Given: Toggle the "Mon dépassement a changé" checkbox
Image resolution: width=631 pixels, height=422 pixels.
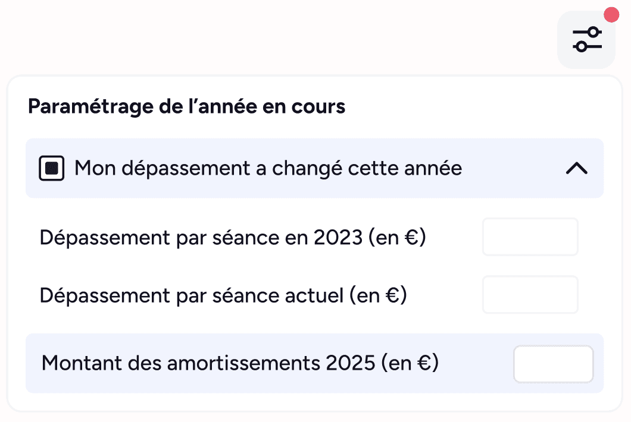Looking at the screenshot, I should (51, 169).
